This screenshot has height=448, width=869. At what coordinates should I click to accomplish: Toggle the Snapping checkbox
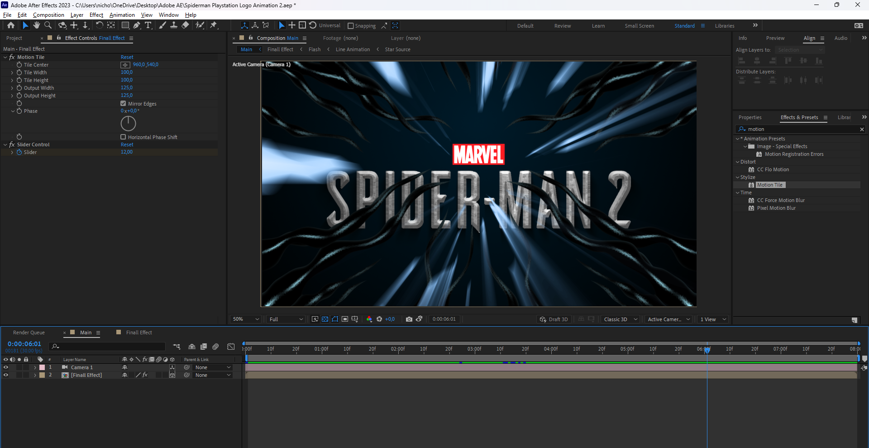click(x=350, y=26)
